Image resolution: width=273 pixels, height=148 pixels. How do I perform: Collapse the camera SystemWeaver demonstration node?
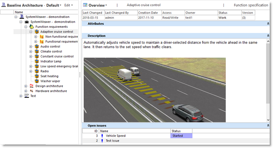[21, 22]
